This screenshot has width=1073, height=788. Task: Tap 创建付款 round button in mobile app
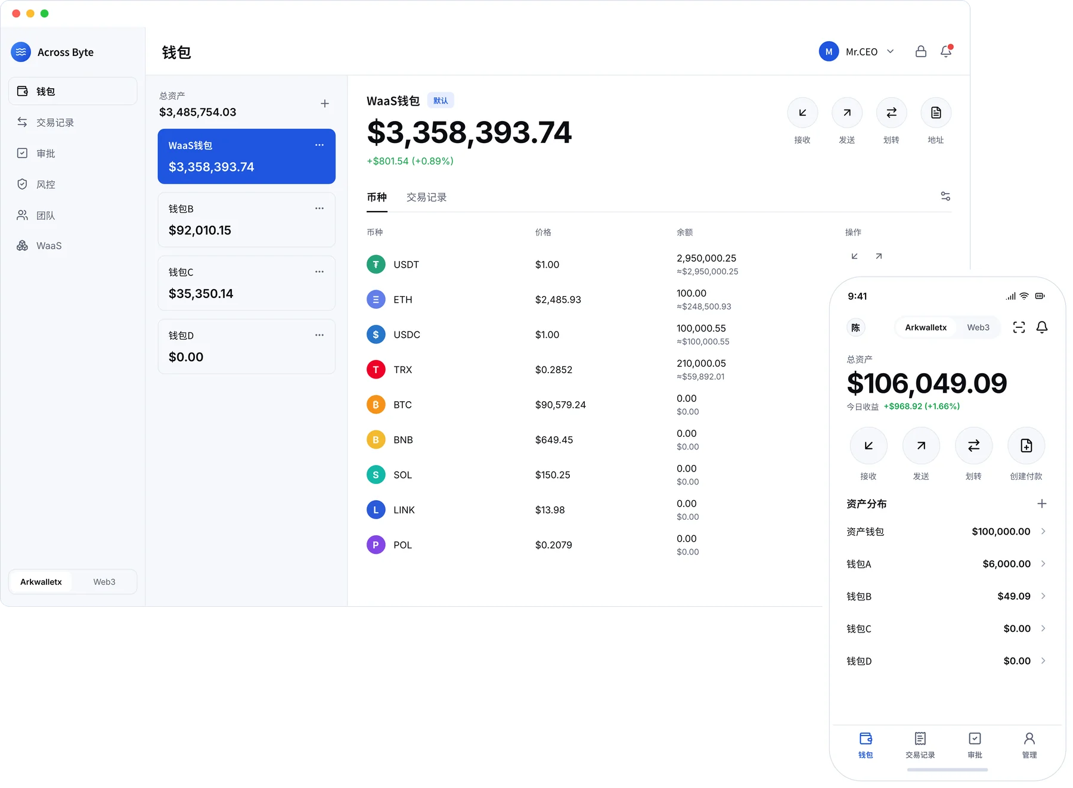click(1026, 446)
